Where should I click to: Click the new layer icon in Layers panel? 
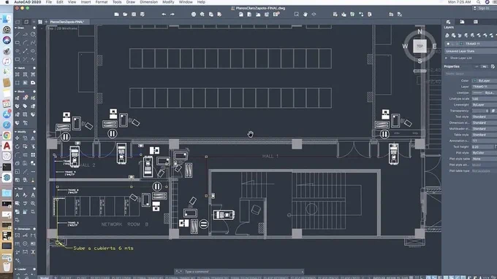coord(447,36)
